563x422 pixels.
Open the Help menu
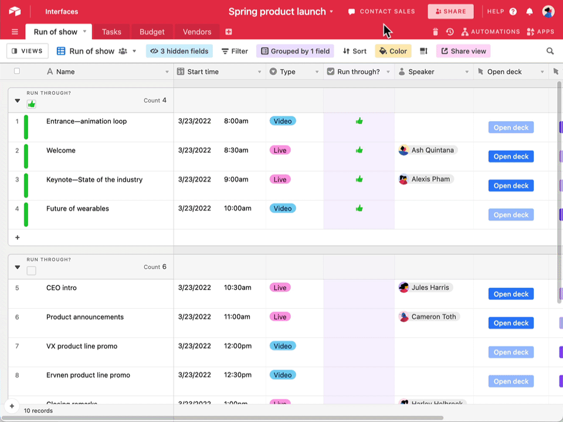[x=501, y=12]
